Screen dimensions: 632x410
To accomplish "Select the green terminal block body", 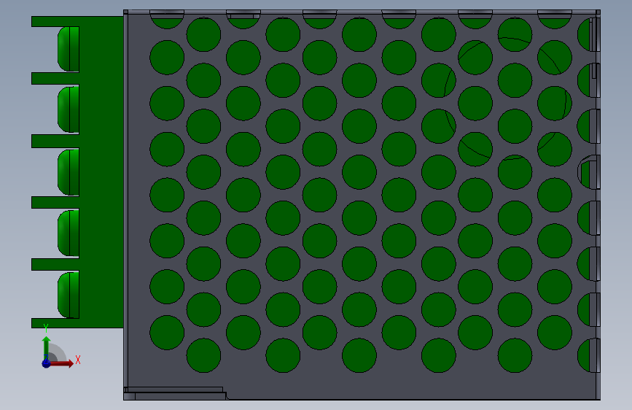I will pos(101,172).
